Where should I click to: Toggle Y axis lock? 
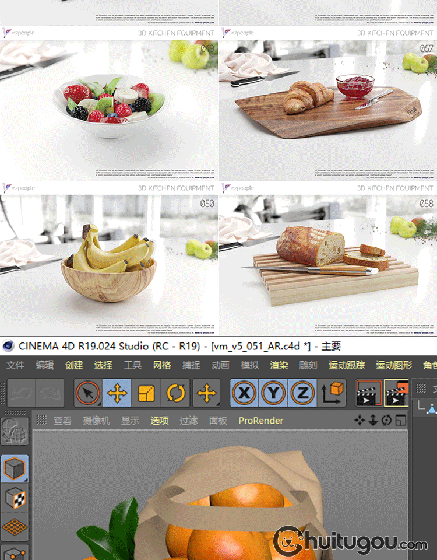(273, 393)
